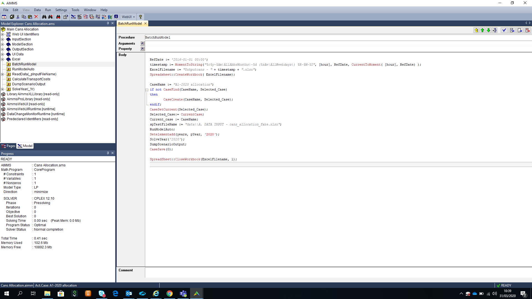Pin the Model Explorer panel
The height and width of the screenshot is (299, 532).
pyautogui.click(x=108, y=24)
